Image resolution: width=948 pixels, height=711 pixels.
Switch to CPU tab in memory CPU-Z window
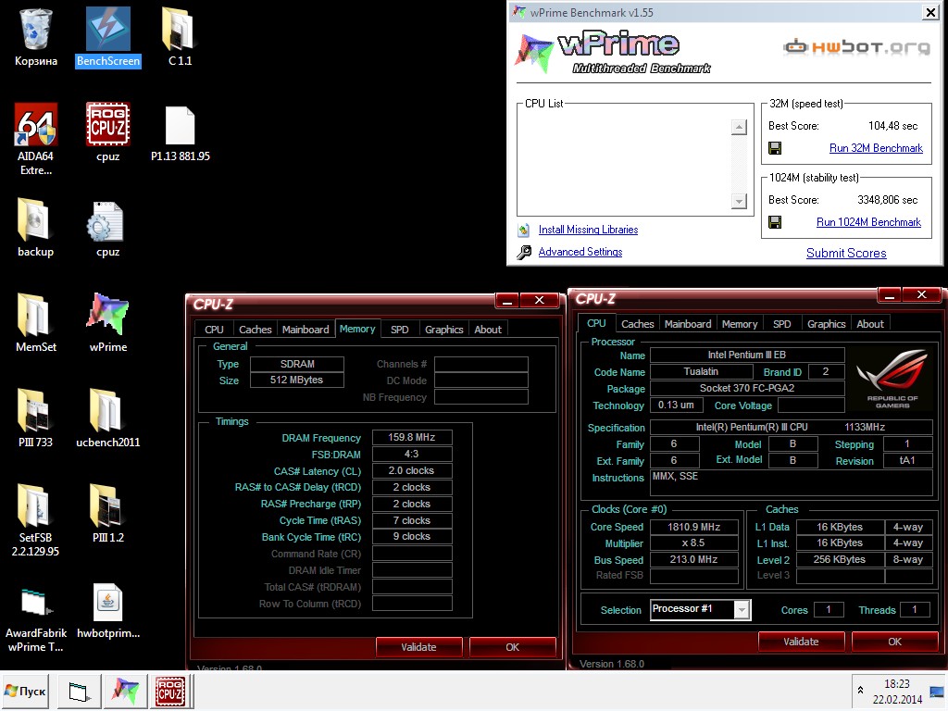(x=214, y=330)
